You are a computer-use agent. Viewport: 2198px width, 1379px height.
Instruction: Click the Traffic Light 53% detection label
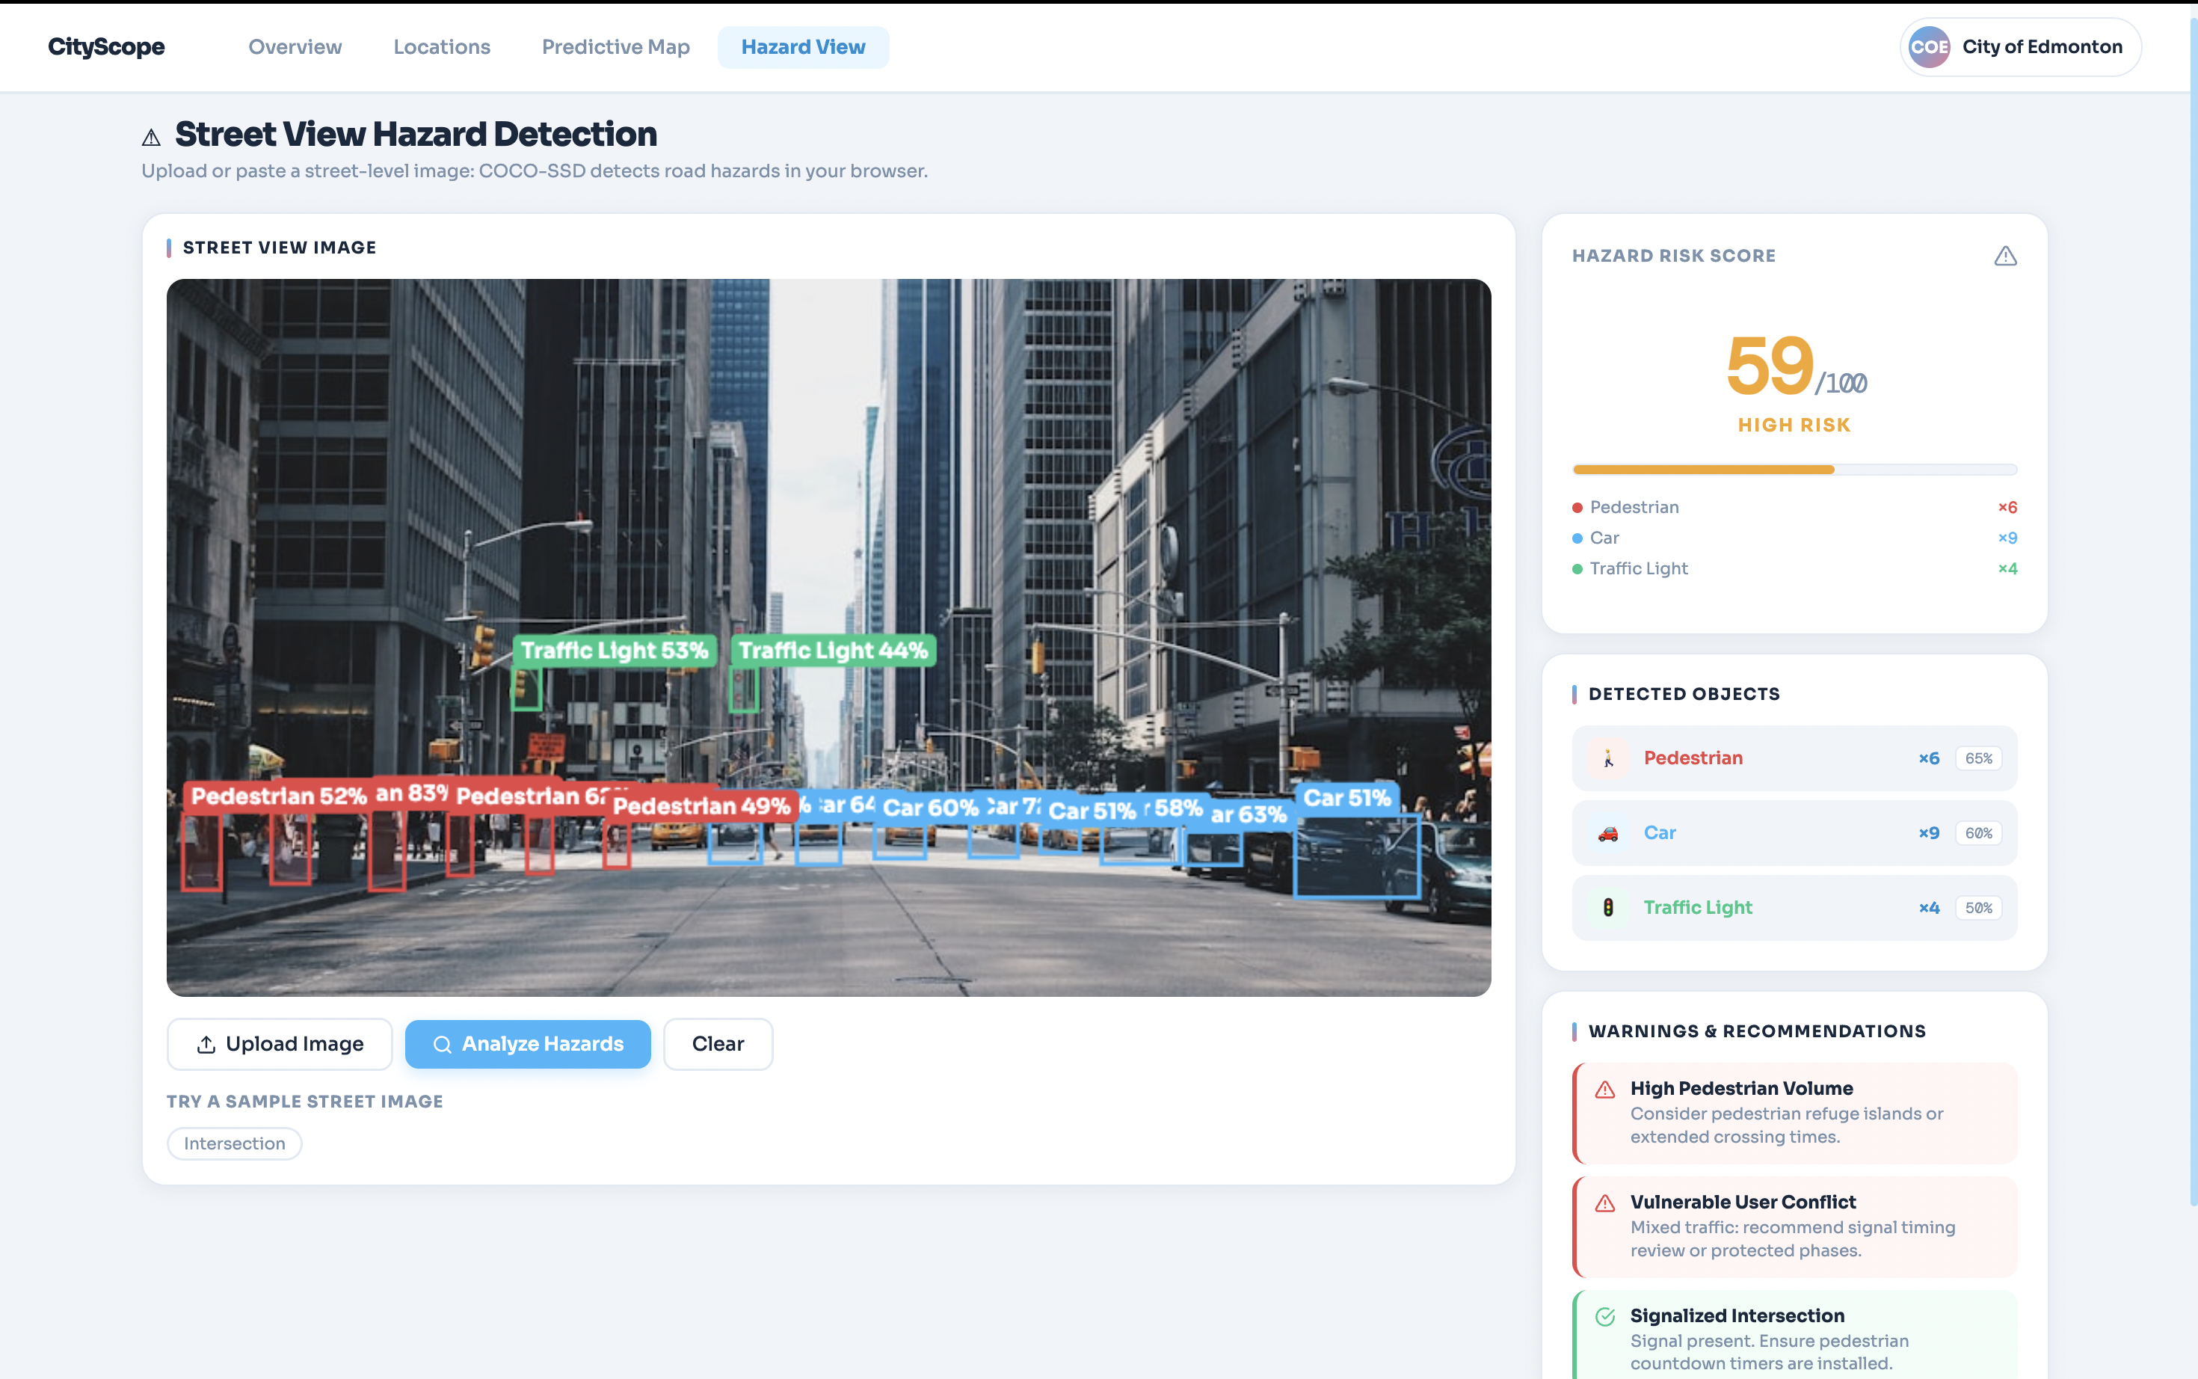coord(615,651)
